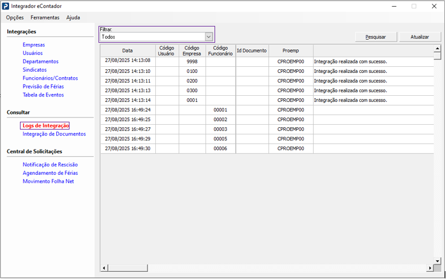Open the Ferramentas menu
This screenshot has height=279, width=446.
point(45,17)
